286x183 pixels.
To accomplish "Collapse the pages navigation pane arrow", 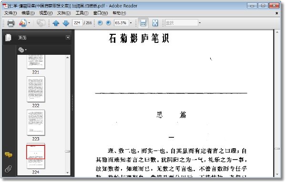I will [68, 38].
